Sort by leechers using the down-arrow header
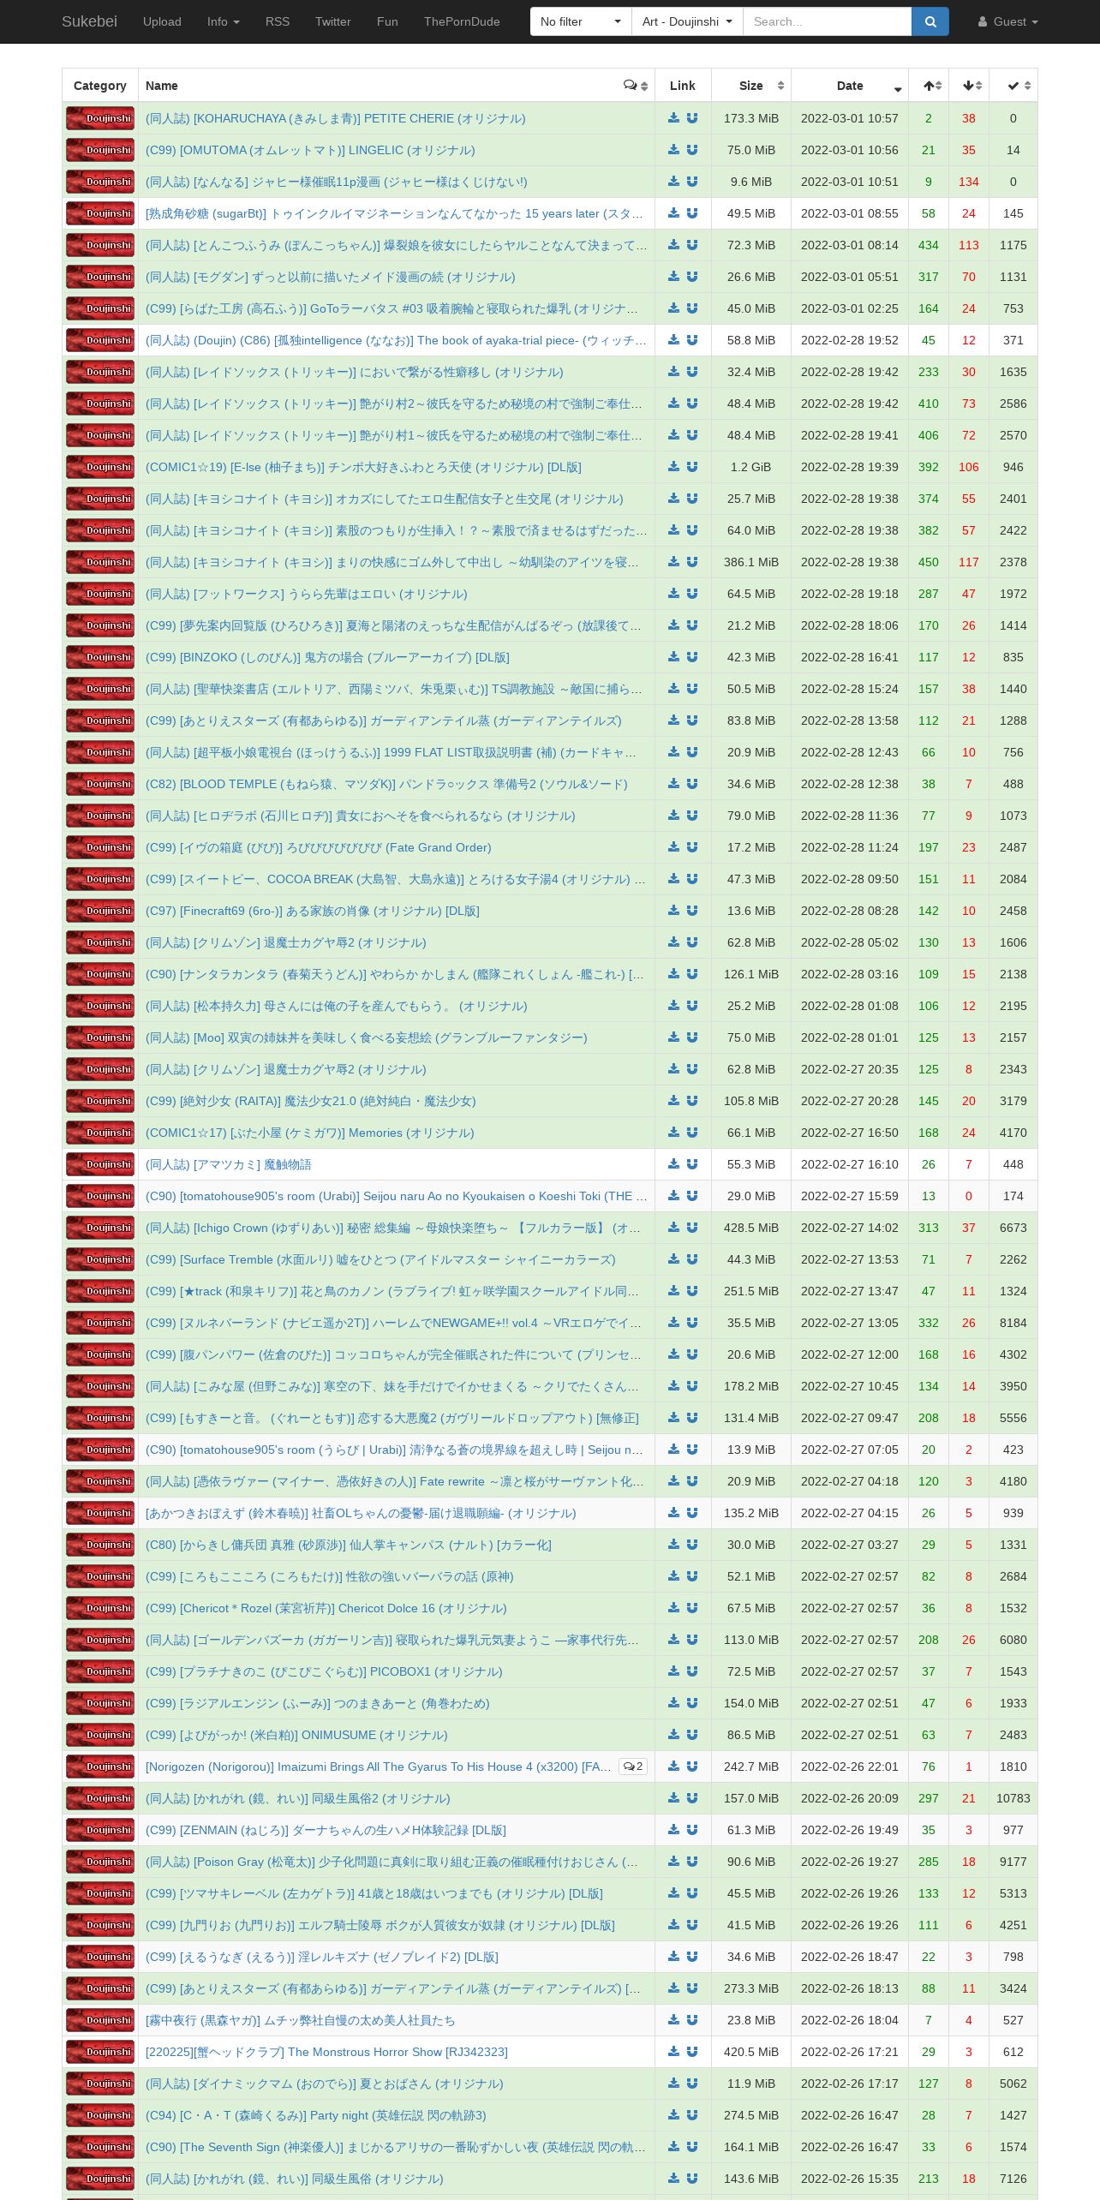 (x=969, y=86)
